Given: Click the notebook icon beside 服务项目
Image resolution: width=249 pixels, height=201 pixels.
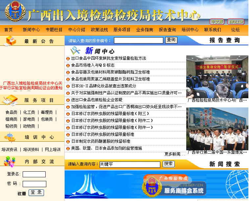Looking at the screenshot, I should tap(10, 100).
